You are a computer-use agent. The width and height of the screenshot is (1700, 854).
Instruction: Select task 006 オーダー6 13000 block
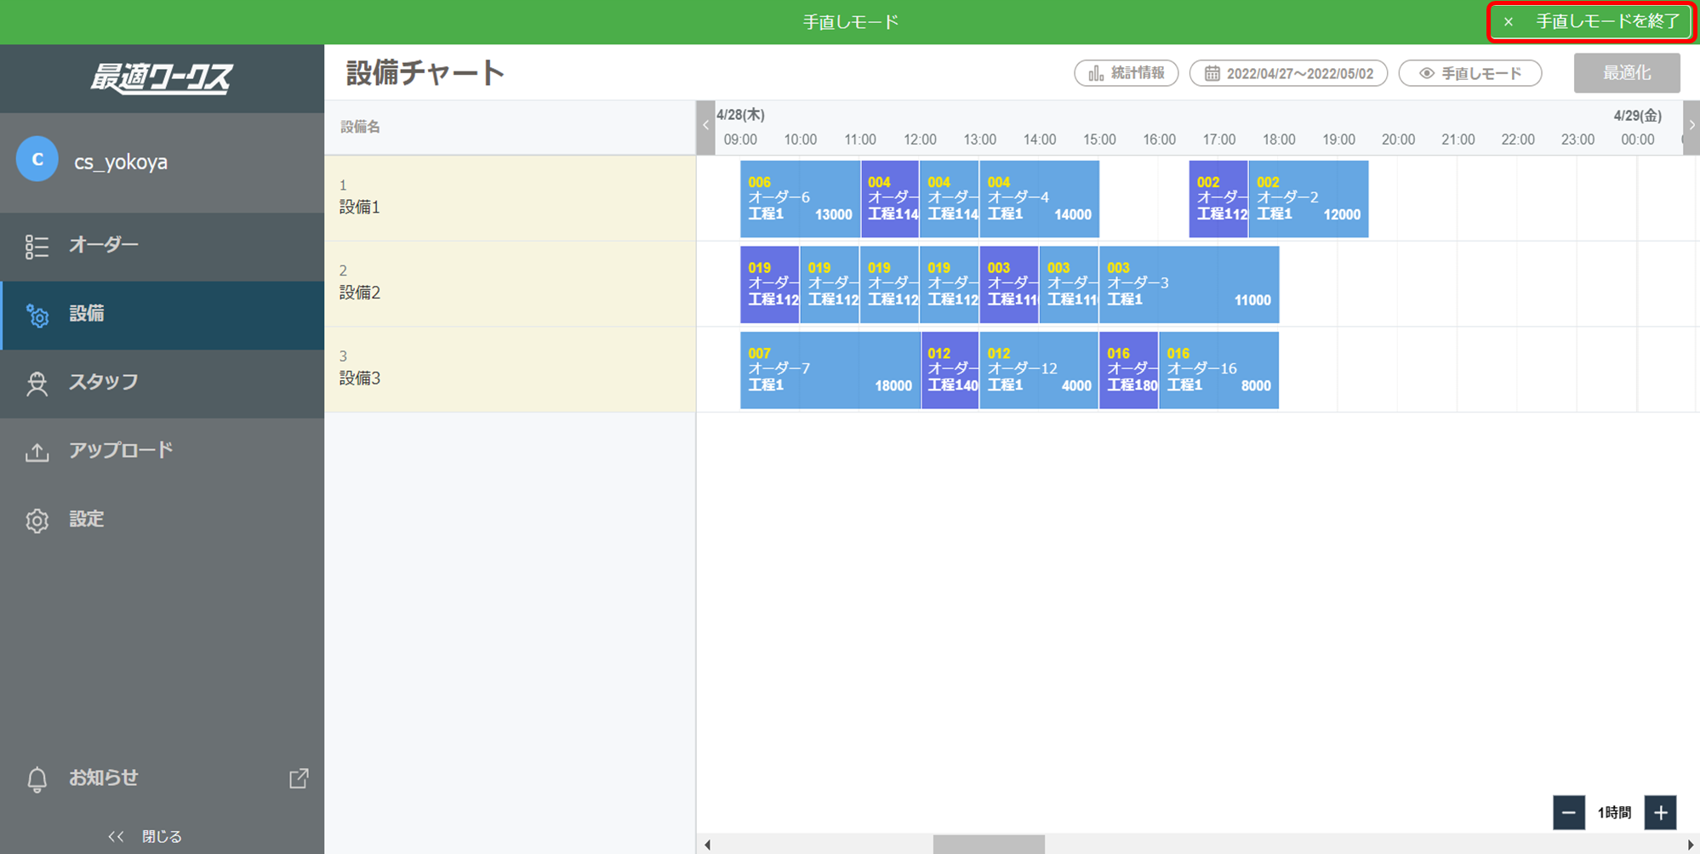click(x=800, y=199)
